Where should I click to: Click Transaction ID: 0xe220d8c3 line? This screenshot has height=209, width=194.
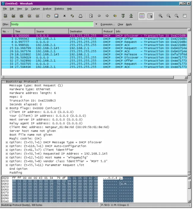33,101
